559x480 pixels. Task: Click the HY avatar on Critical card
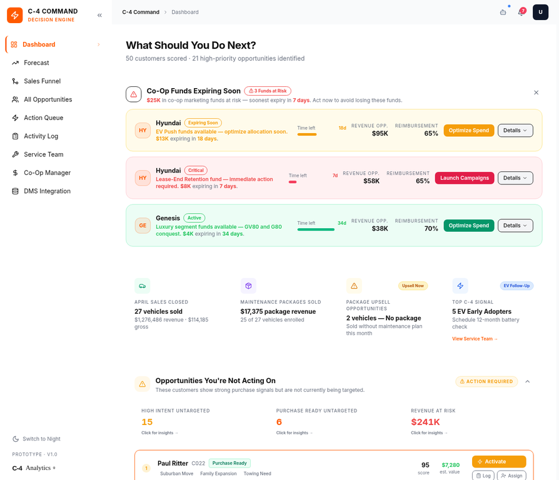coord(143,178)
